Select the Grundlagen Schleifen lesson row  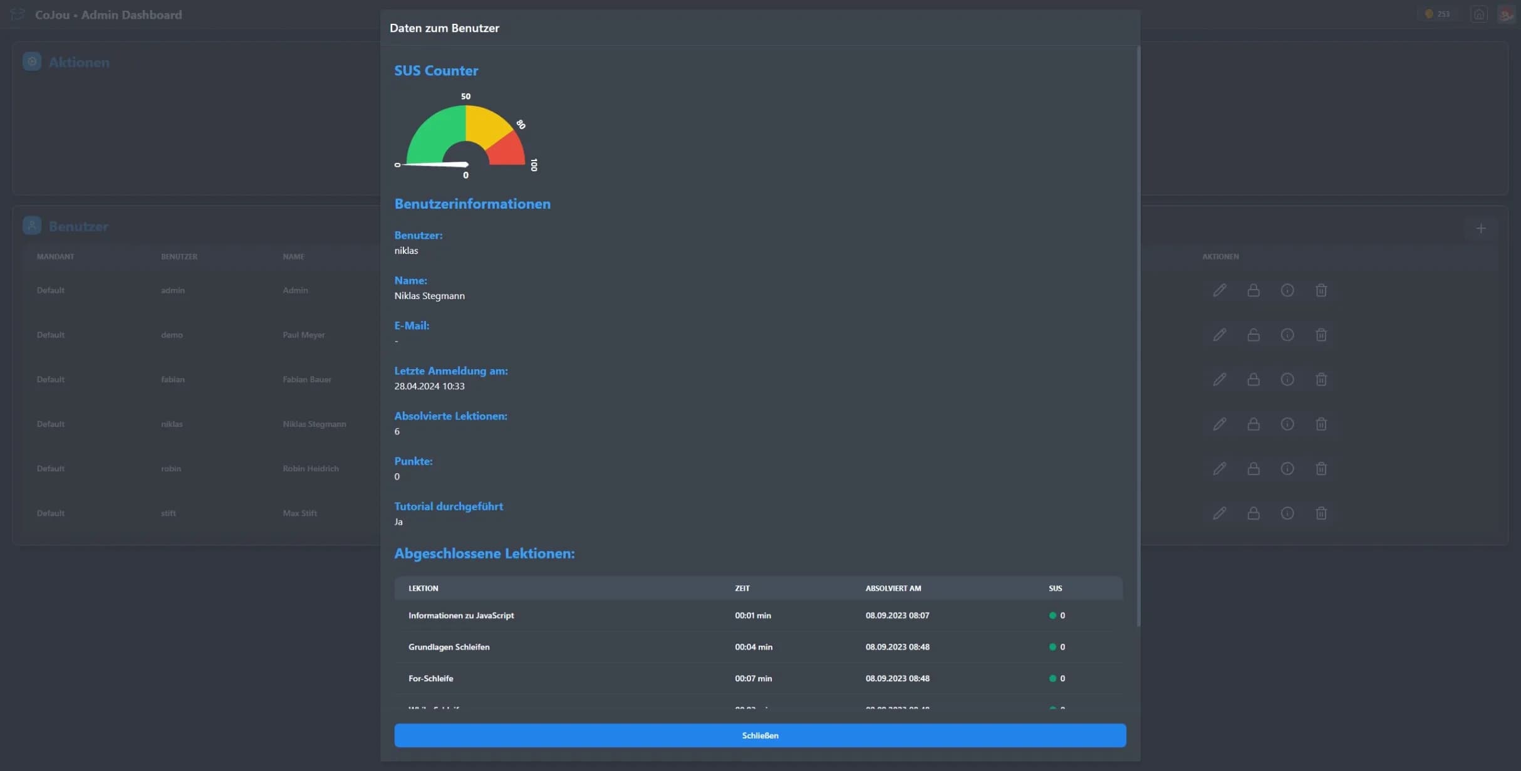pyautogui.click(x=758, y=647)
